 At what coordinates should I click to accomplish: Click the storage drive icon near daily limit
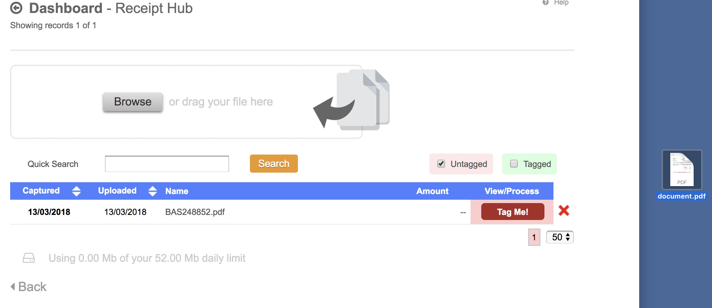coord(29,258)
